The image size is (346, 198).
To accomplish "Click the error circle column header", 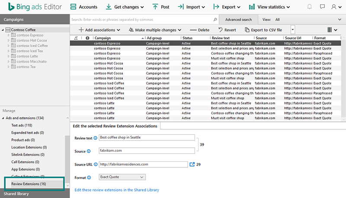I will point(87,38).
